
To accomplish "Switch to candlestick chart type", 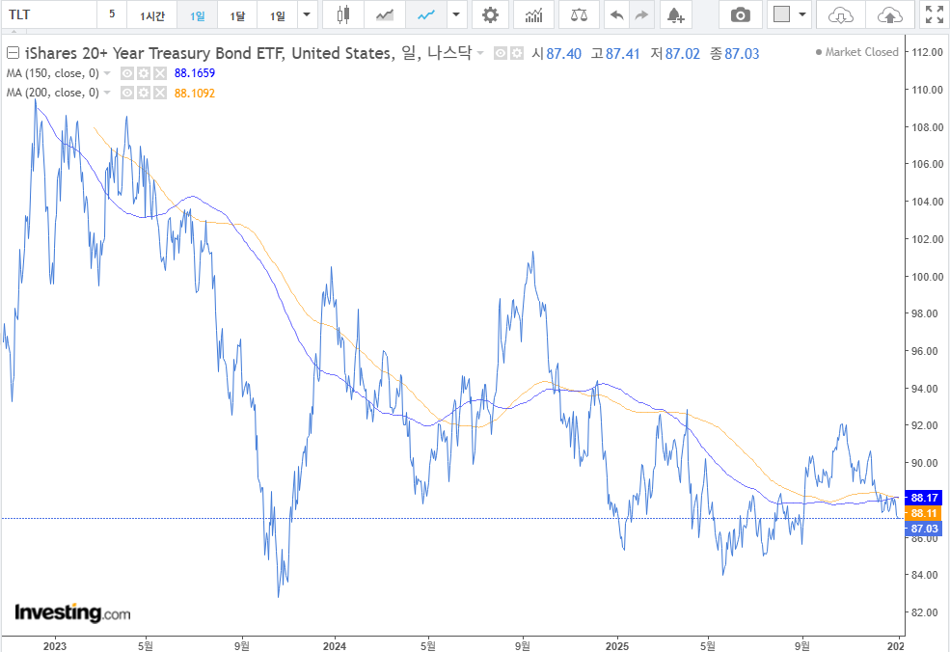I will [343, 14].
